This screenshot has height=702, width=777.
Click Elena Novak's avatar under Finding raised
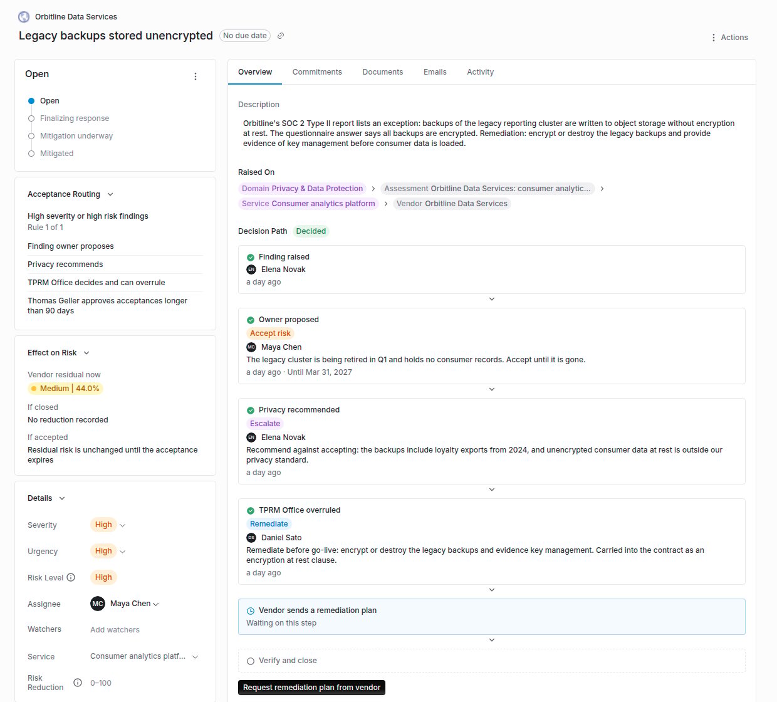251,270
